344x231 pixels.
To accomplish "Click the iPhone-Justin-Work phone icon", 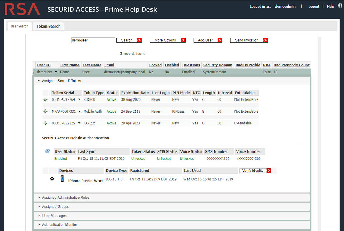I will pos(62,179).
